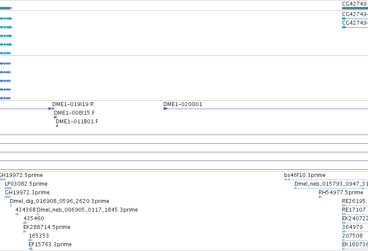Click the RE26195 feature label

[x=355, y=201]
